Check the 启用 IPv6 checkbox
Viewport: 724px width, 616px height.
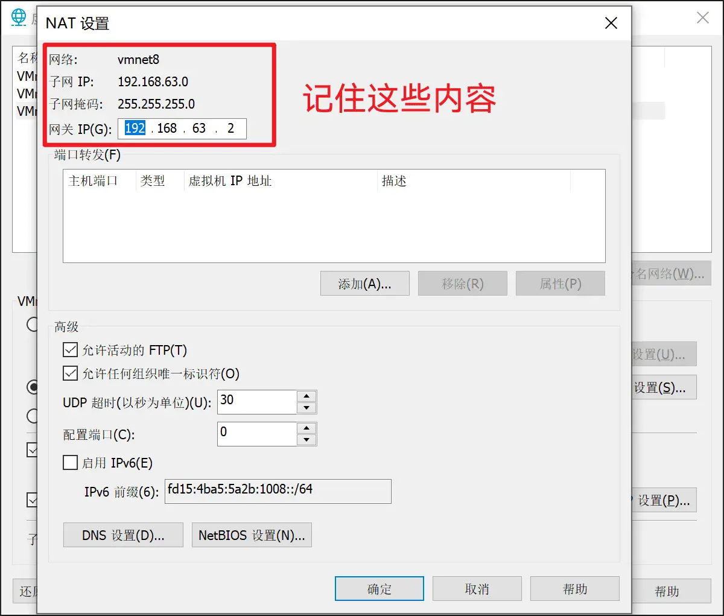point(71,463)
